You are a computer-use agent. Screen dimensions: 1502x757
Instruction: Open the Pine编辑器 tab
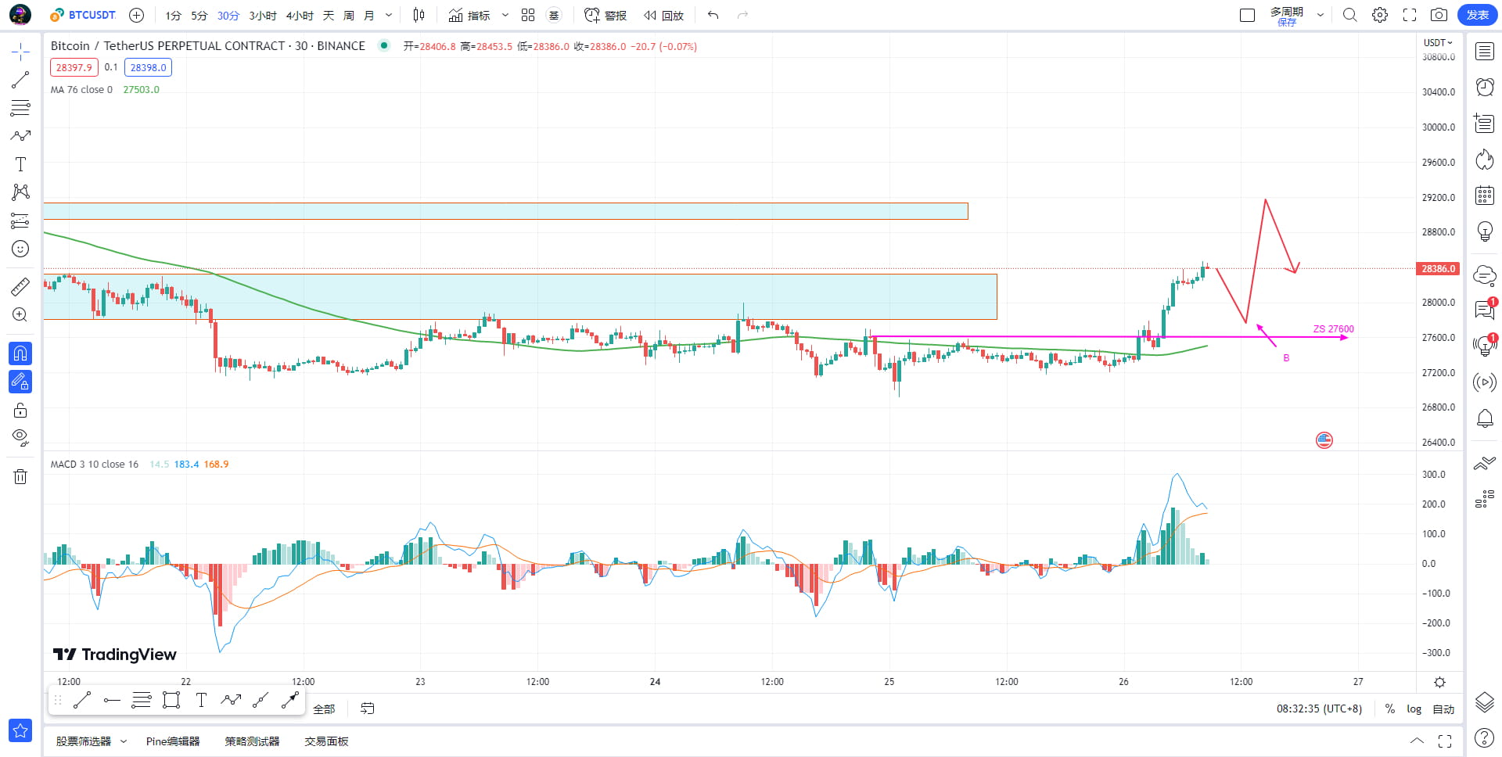(x=173, y=741)
